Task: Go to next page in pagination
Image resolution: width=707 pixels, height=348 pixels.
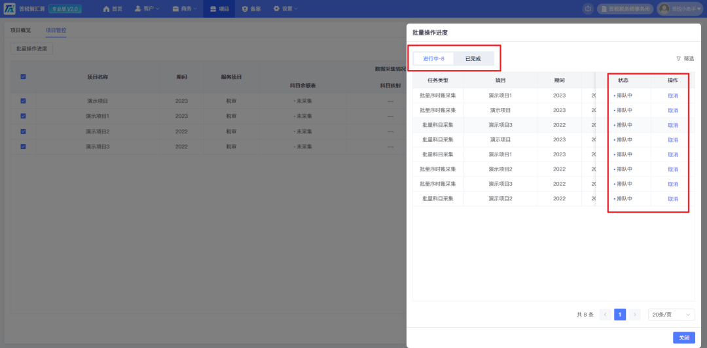Action: point(635,315)
